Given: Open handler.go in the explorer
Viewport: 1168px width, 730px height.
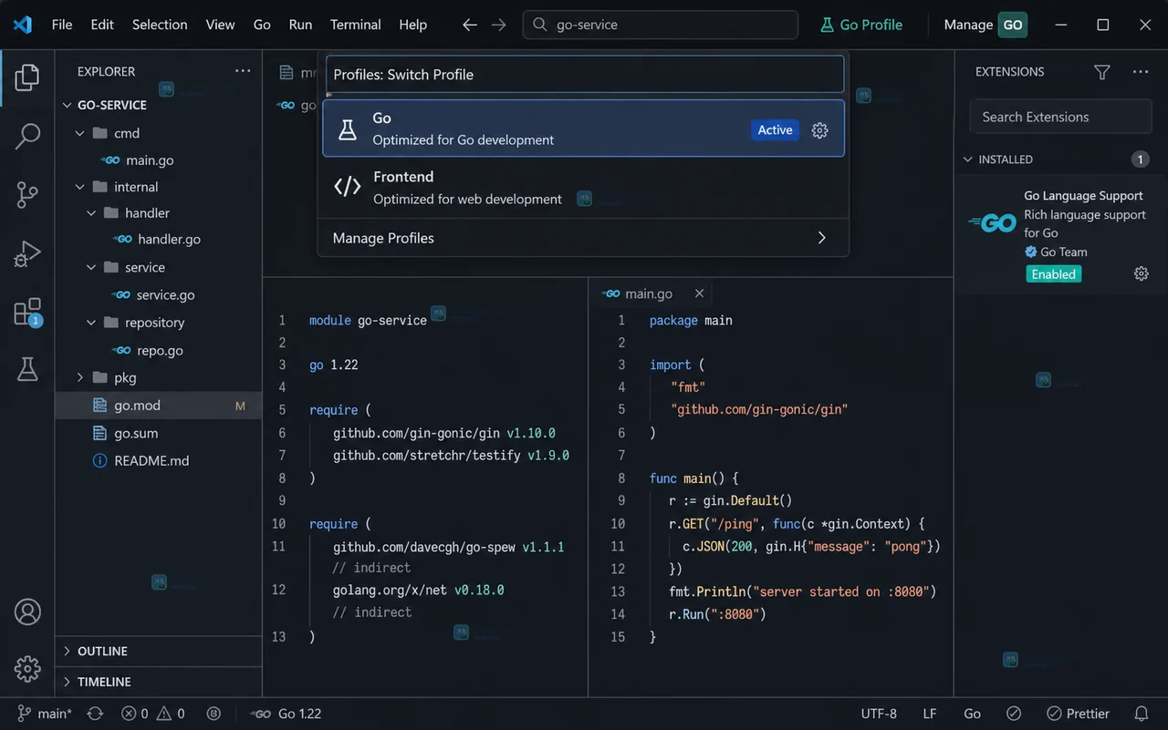Looking at the screenshot, I should coord(159,239).
